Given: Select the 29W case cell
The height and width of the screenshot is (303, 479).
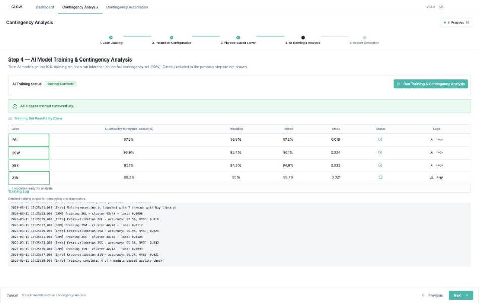Looking at the screenshot, I should 29,153.
